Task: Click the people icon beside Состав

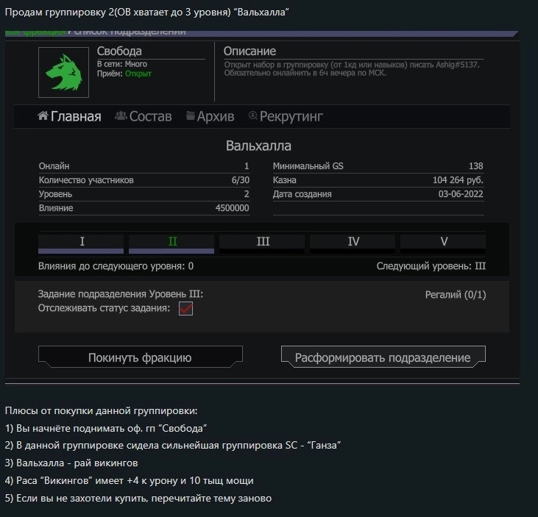Action: tap(121, 116)
